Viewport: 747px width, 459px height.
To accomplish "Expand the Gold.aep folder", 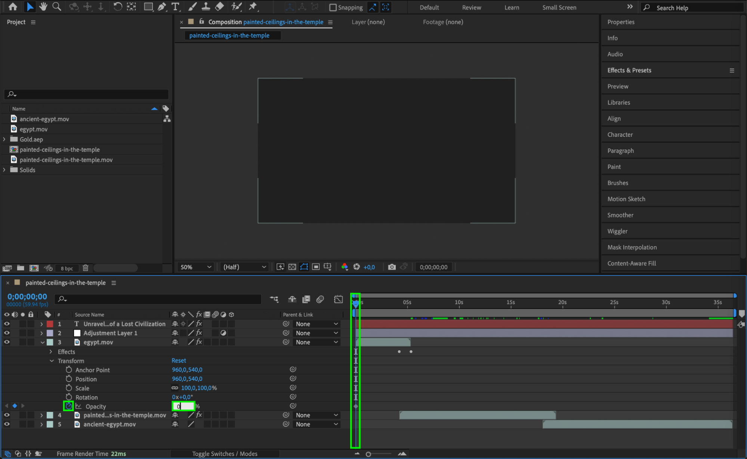I will click(4, 139).
